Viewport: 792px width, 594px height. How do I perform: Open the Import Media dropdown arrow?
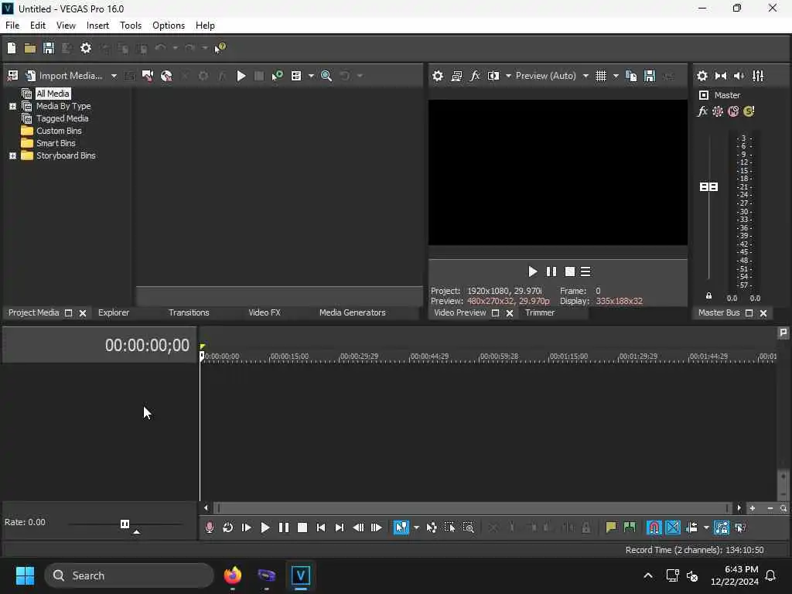coord(114,76)
